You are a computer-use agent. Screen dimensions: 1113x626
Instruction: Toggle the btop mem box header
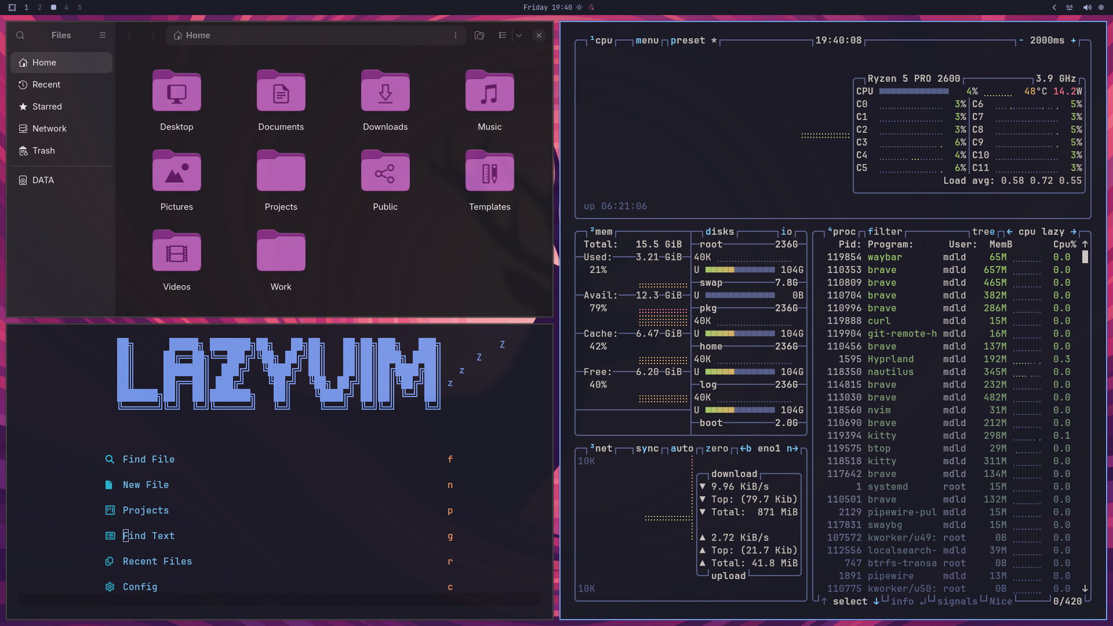tap(601, 231)
